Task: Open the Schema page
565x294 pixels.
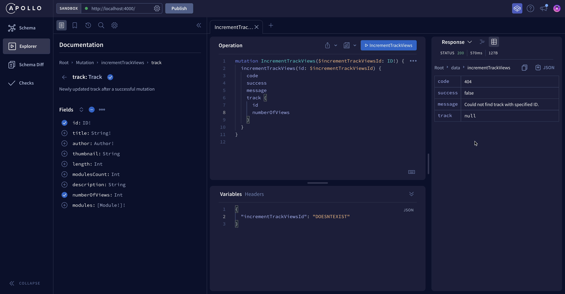Action: 26,28
